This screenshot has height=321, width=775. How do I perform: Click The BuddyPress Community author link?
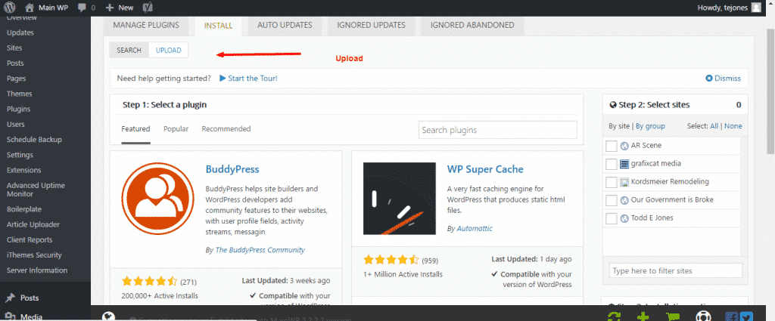click(260, 250)
